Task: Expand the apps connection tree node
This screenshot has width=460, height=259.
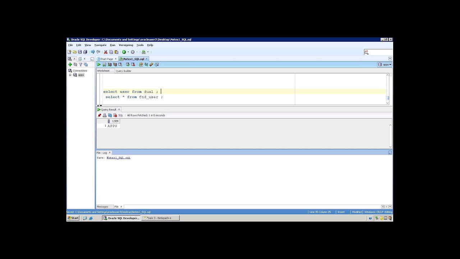Action: (70, 75)
